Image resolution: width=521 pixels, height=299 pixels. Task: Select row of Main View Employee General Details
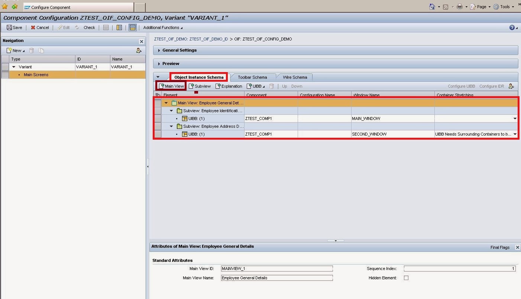(x=158, y=103)
